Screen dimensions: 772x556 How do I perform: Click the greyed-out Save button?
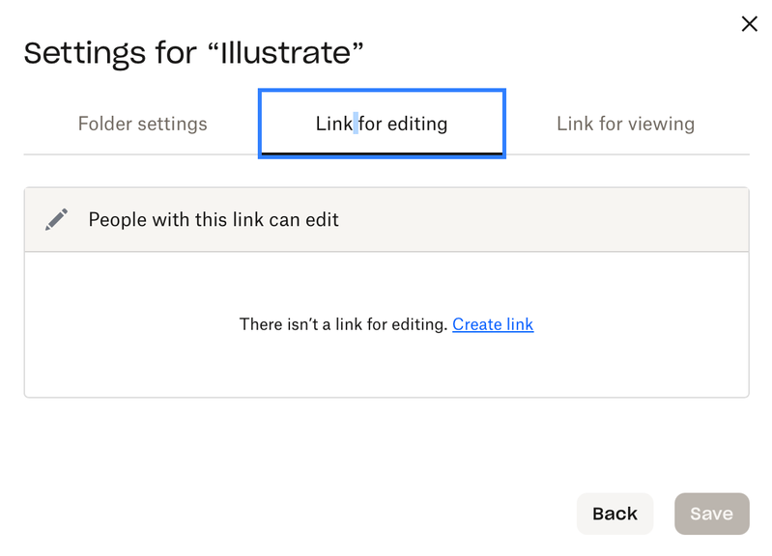click(711, 514)
